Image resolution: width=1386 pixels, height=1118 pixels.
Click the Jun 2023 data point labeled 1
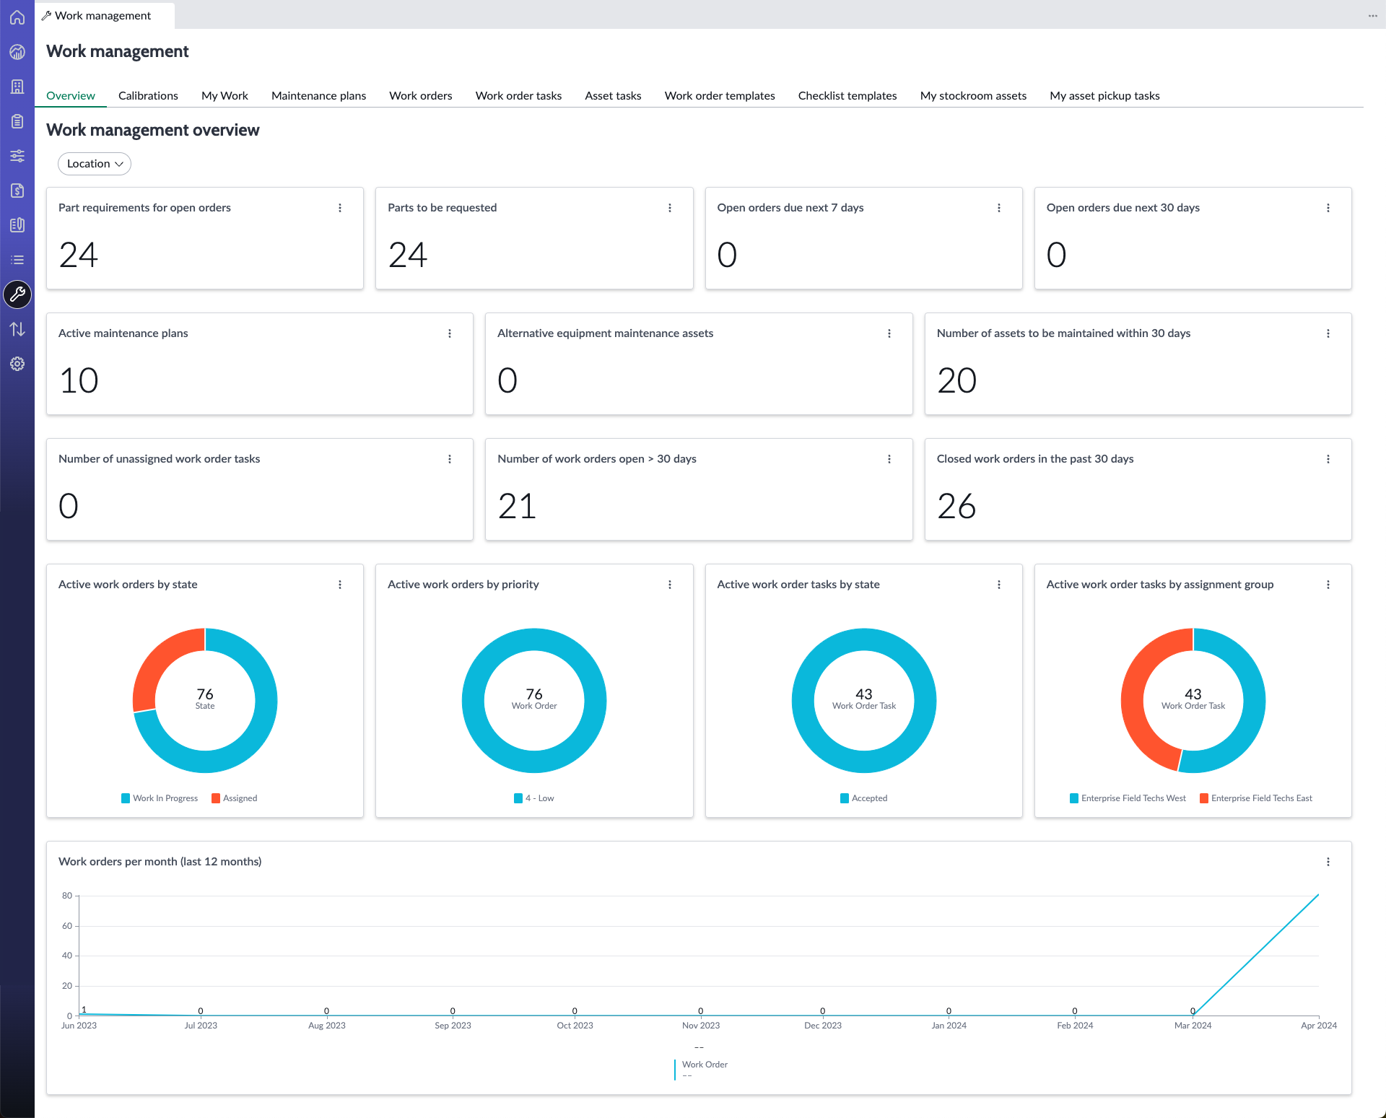click(79, 1014)
